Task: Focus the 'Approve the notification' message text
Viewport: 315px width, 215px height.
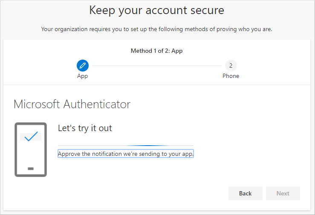Action: (x=126, y=154)
